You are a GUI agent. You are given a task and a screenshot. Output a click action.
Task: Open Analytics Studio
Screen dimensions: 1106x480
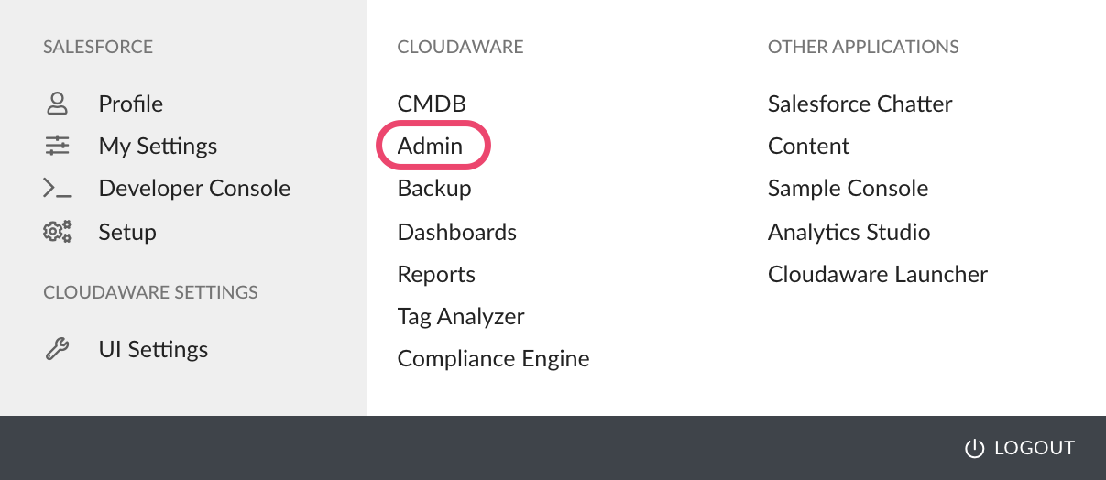click(849, 232)
